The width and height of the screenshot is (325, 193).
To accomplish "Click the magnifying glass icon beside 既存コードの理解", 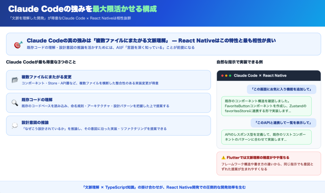I will (x=15, y=103).
